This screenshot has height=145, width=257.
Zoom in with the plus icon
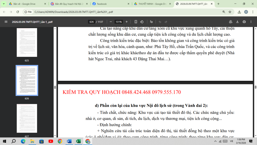click(126, 22)
